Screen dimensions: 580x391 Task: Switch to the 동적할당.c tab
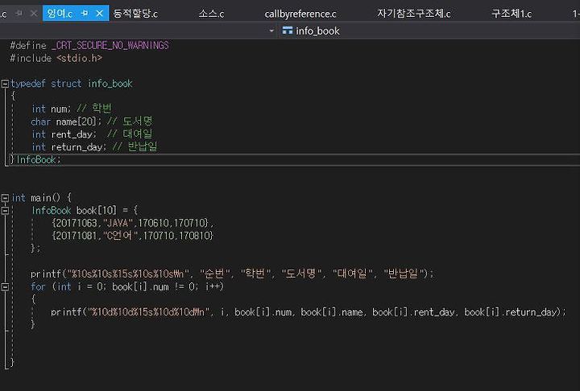(135, 14)
